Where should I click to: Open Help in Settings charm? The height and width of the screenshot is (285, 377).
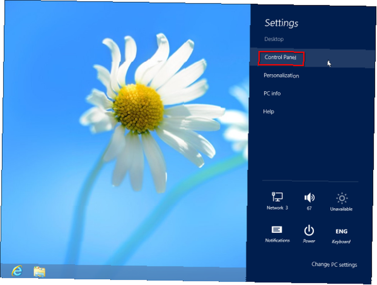coord(268,111)
